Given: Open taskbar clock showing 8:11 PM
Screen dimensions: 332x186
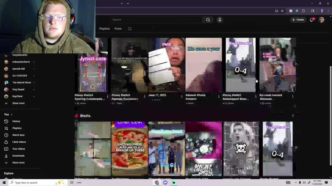Looking at the screenshot, I should 317,183.
